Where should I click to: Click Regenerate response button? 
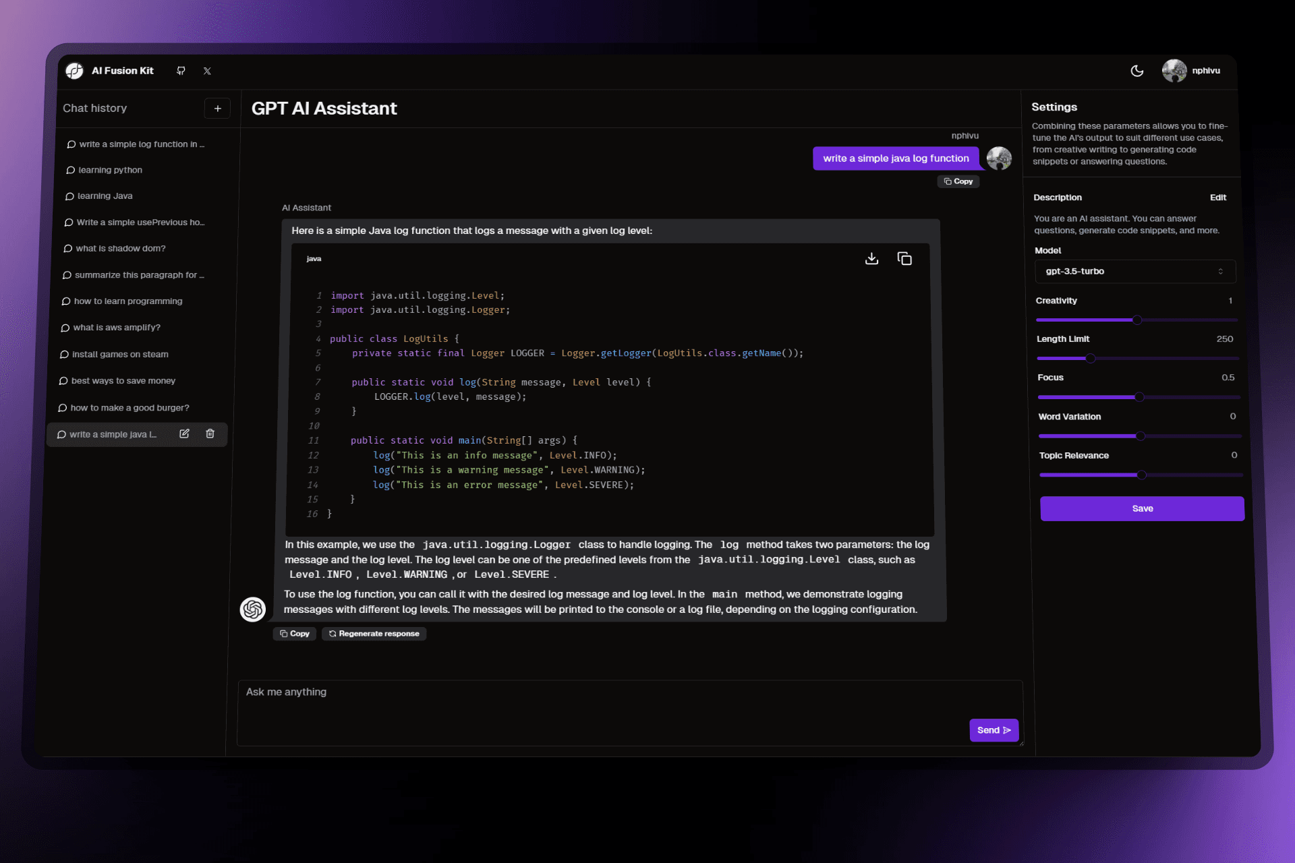click(374, 634)
